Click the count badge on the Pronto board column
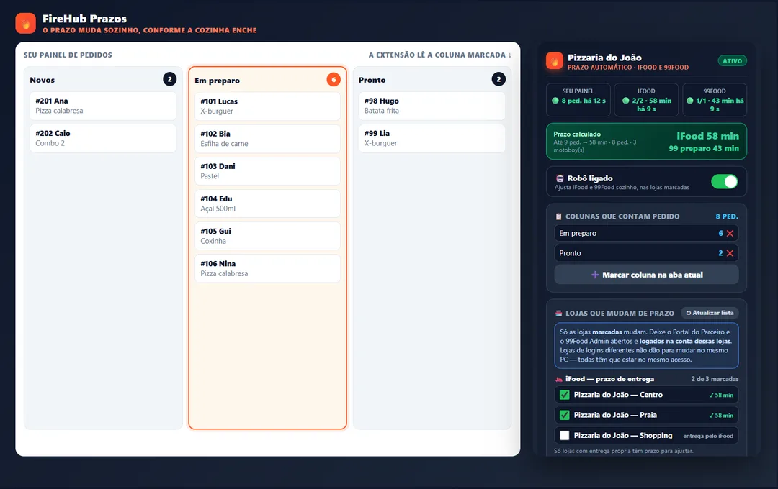 pyautogui.click(x=498, y=79)
